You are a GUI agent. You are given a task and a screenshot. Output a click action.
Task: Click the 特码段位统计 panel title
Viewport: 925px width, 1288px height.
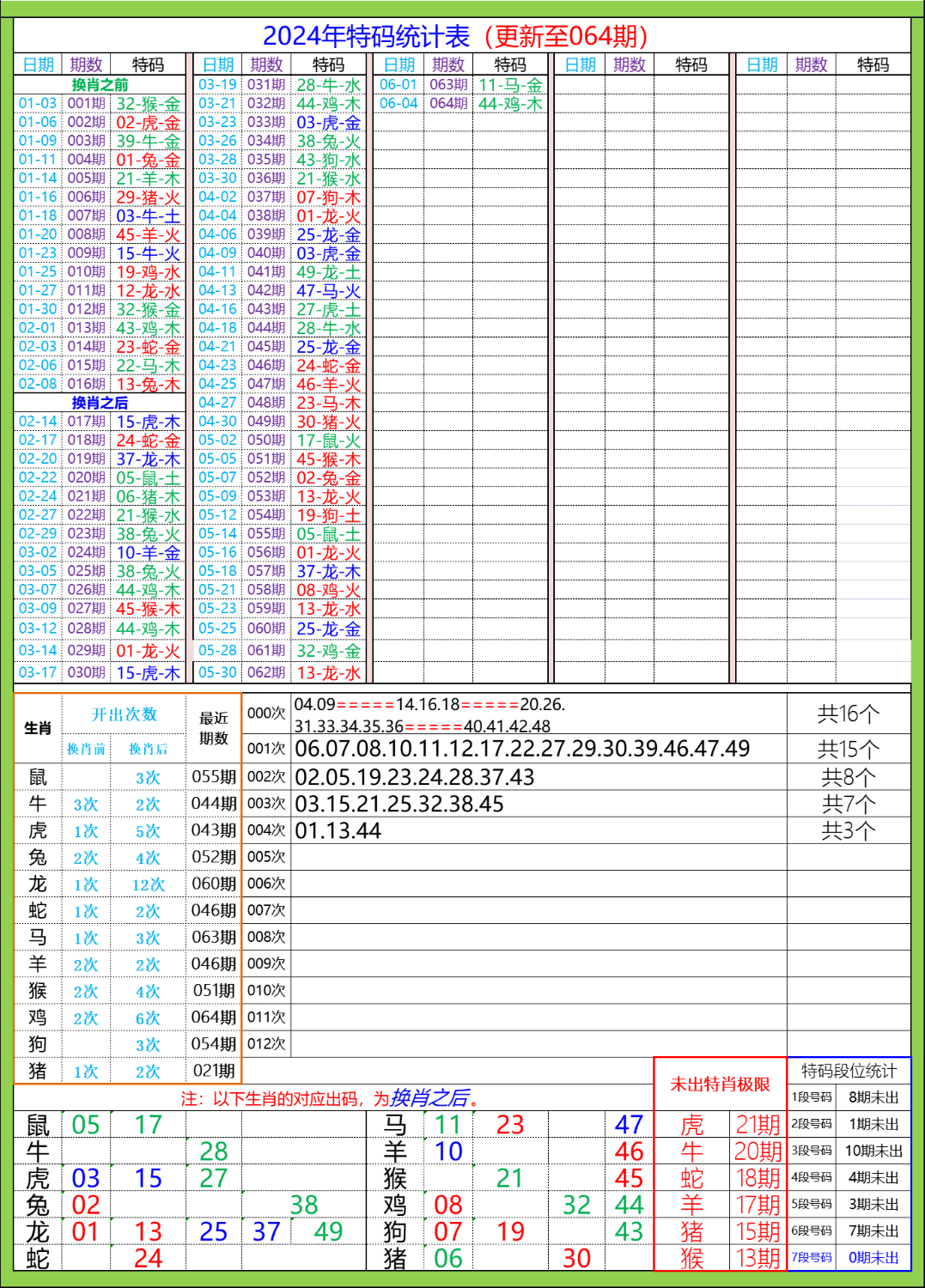tap(849, 1069)
